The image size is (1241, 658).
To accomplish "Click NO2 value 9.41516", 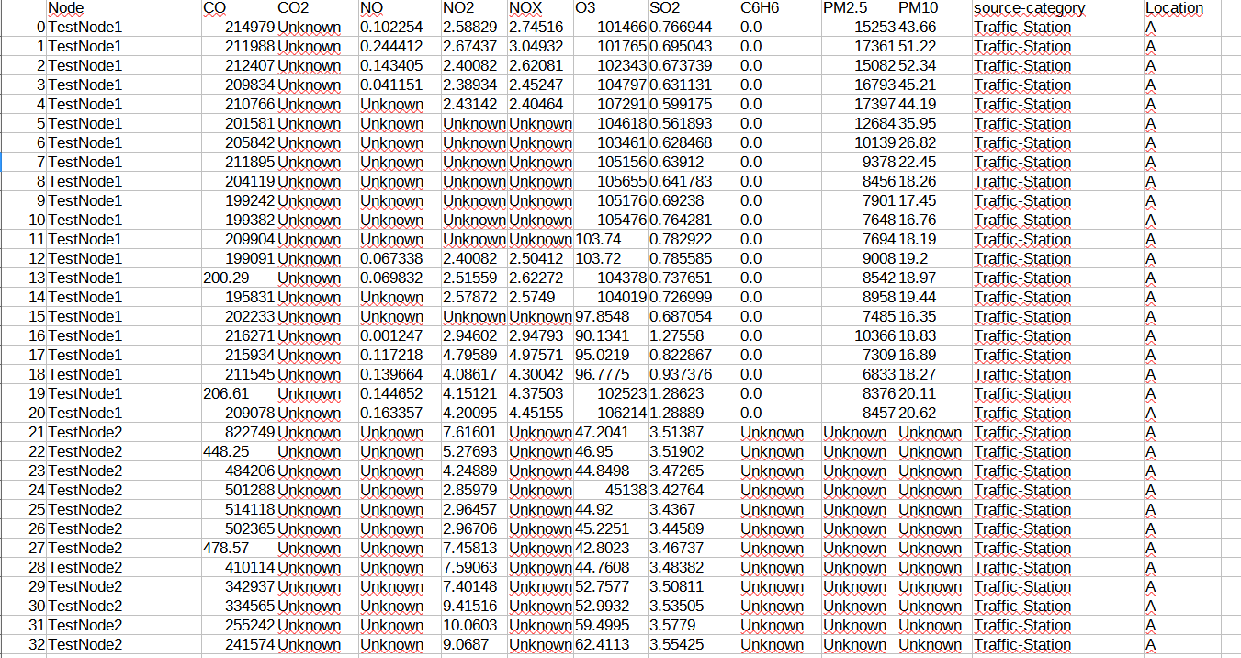I will pyautogui.click(x=474, y=607).
